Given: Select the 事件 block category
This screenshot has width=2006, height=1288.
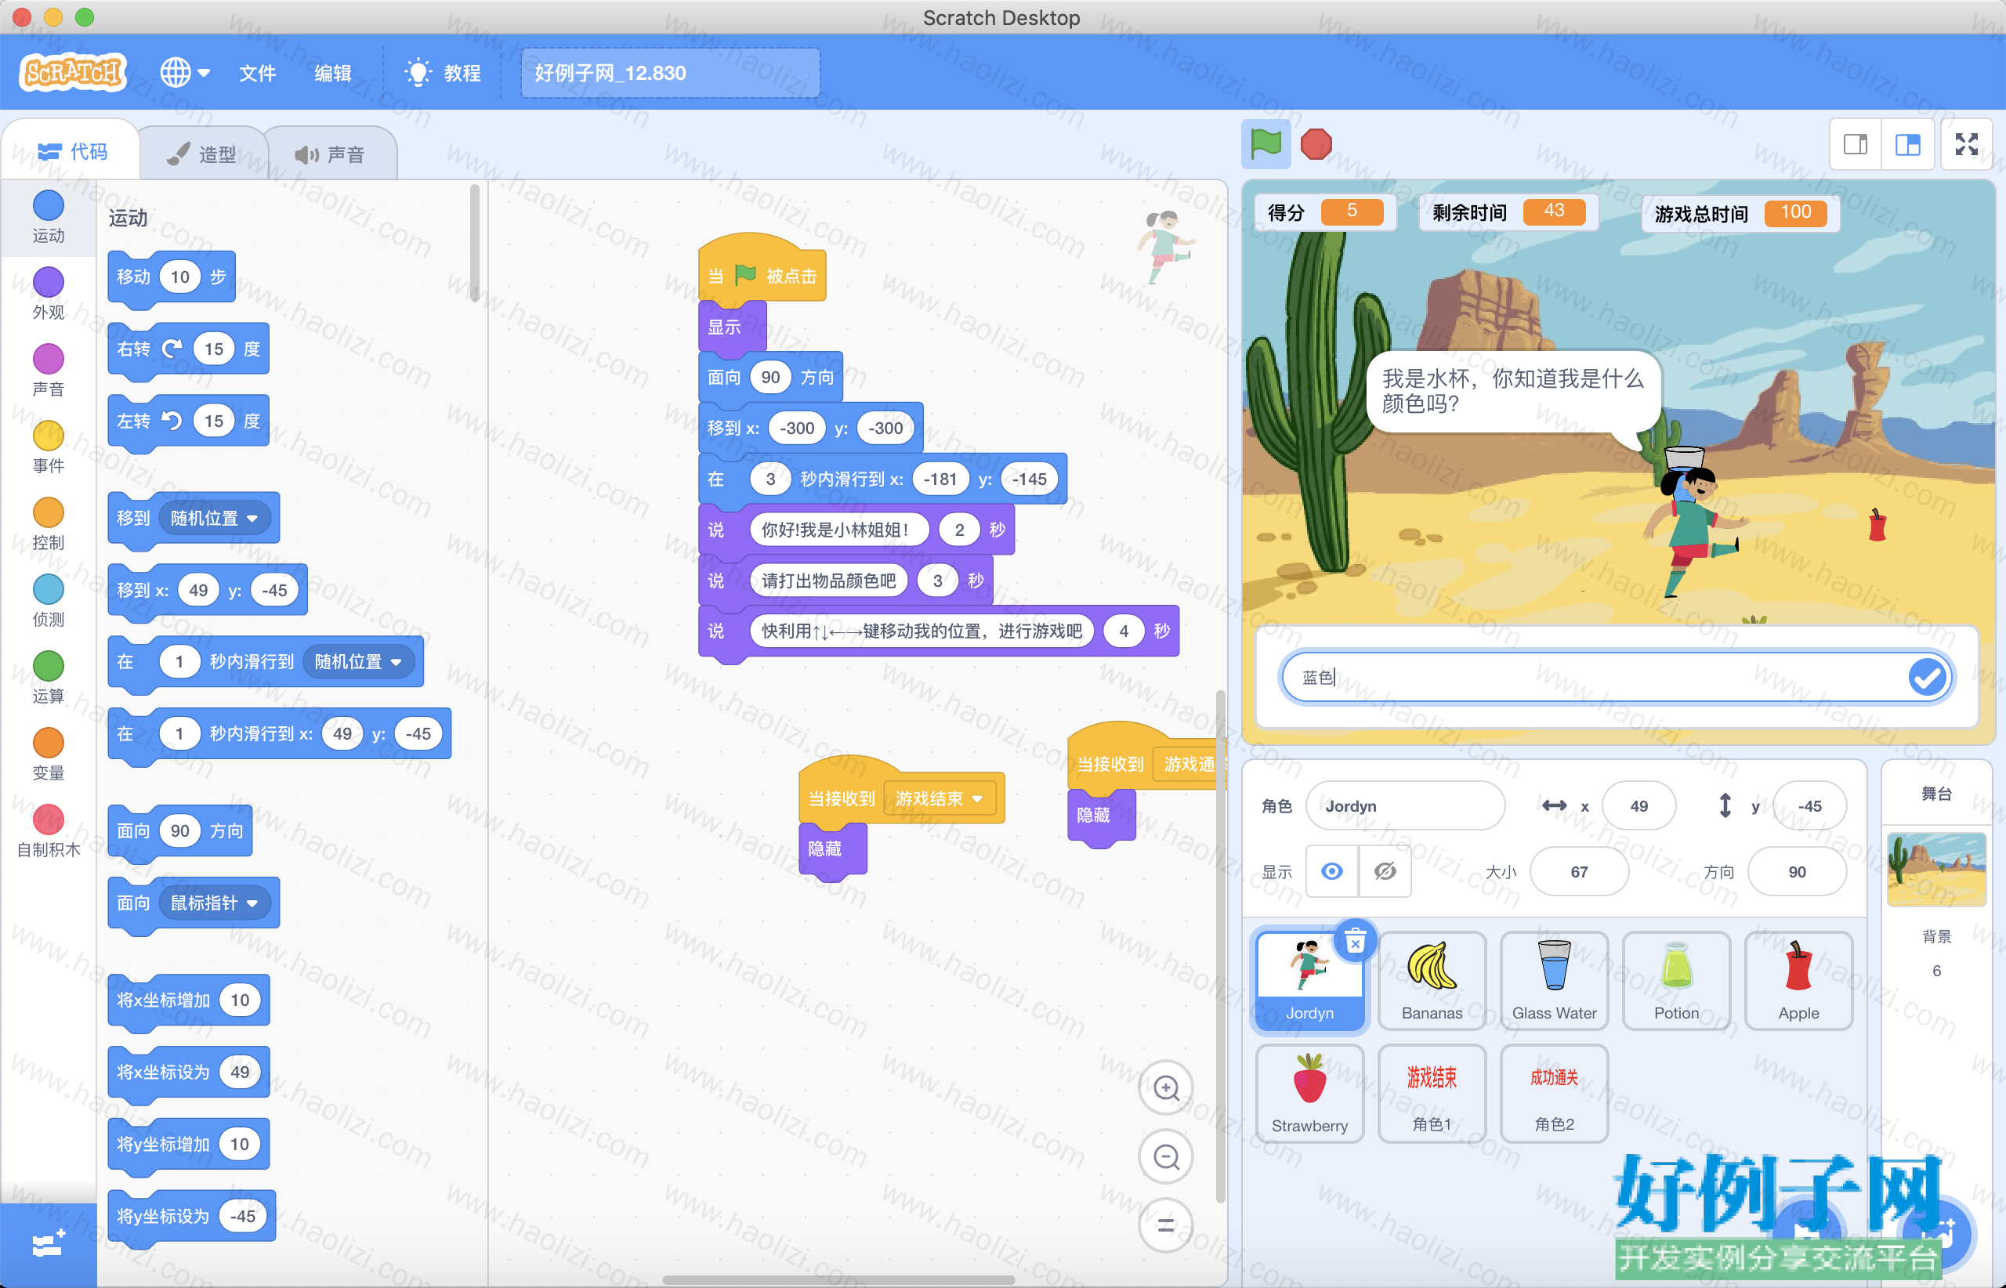Looking at the screenshot, I should (x=49, y=447).
